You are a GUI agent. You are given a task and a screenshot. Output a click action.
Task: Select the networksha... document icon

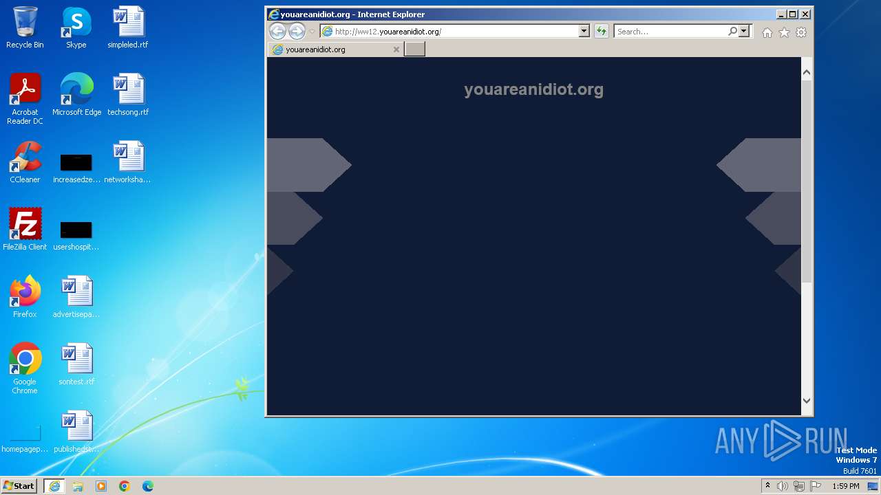[x=128, y=162]
